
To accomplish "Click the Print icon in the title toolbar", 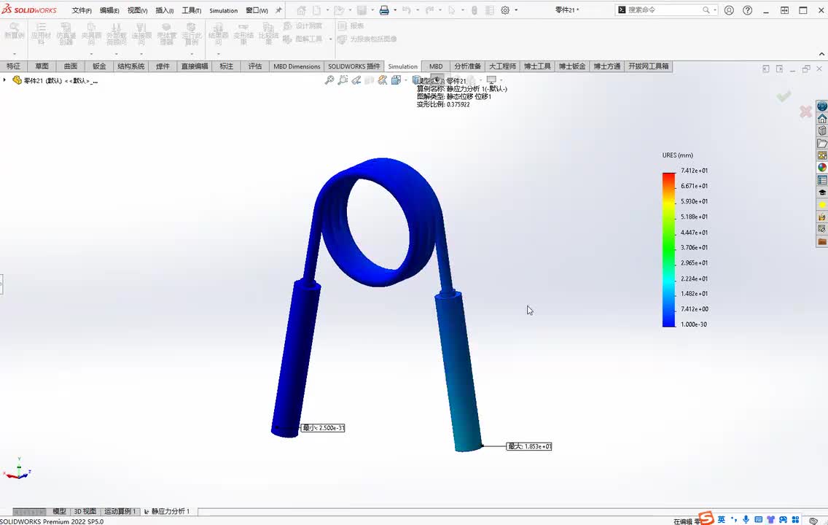I will [384, 10].
